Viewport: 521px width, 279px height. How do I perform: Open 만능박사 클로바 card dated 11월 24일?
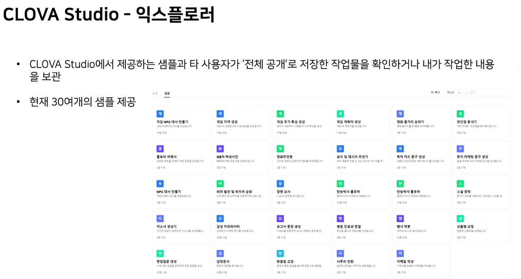point(420,192)
